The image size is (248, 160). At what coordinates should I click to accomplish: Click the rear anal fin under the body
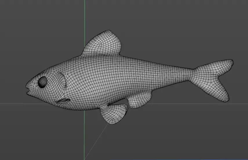pyautogui.click(x=139, y=100)
